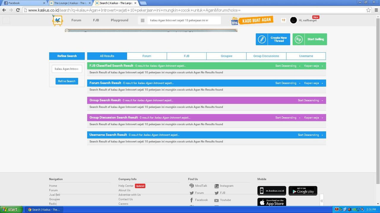Click the pencil icon on Create New Thread
Screen dimensions: 380x213
262,39
